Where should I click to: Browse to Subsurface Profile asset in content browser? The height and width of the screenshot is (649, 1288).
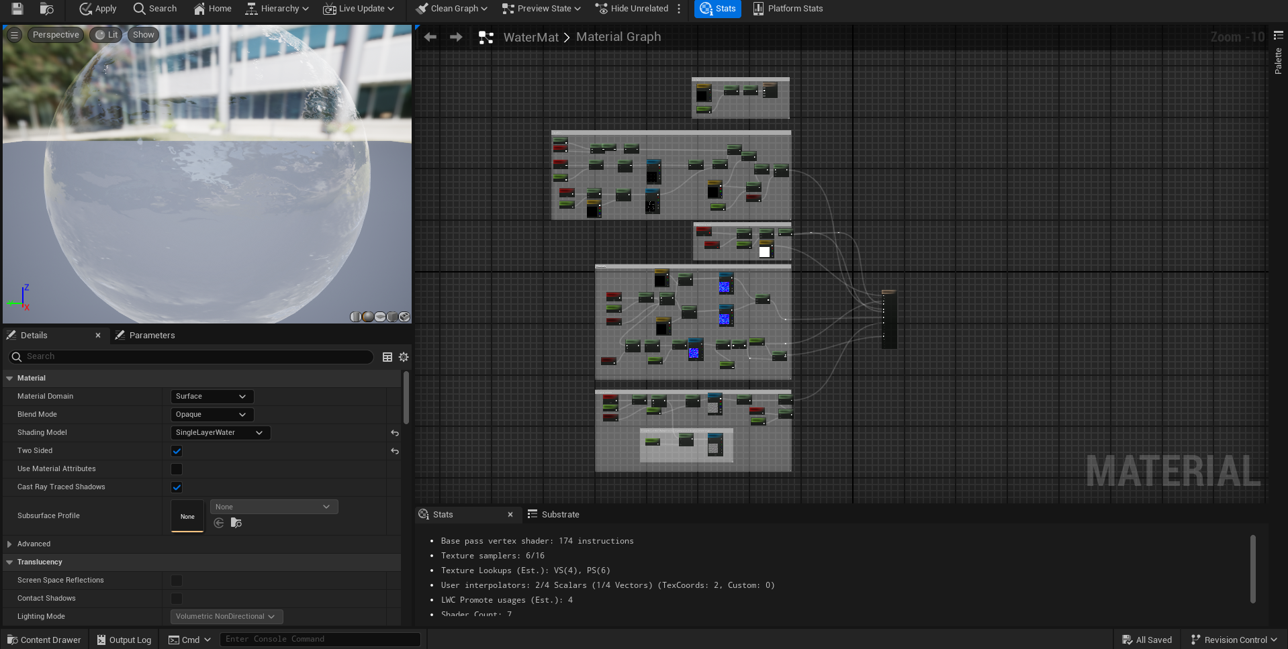click(x=236, y=523)
